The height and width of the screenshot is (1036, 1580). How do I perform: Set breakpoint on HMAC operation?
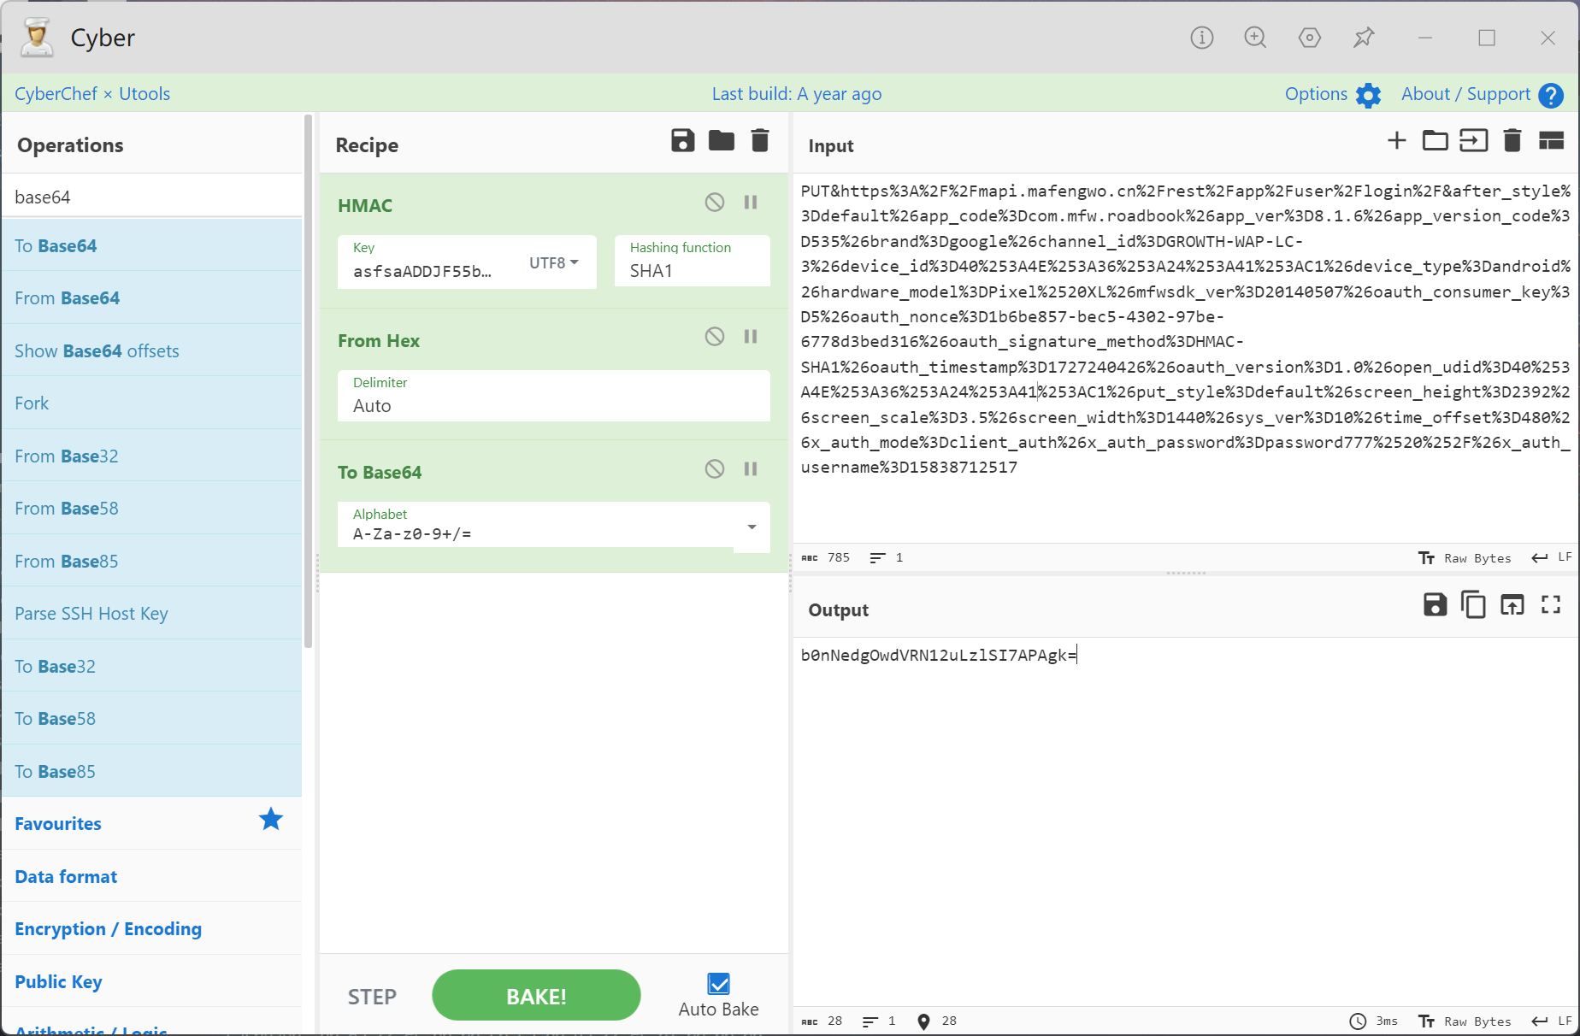coord(751,203)
